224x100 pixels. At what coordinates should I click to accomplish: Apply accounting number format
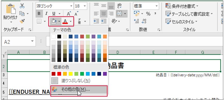point(137,13)
